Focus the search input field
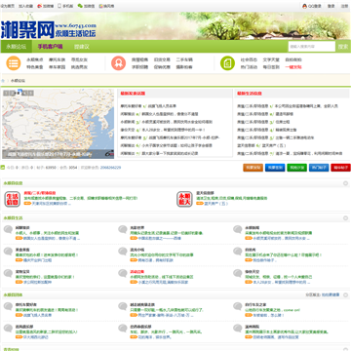The image size is (351, 351). [x=312, y=47]
